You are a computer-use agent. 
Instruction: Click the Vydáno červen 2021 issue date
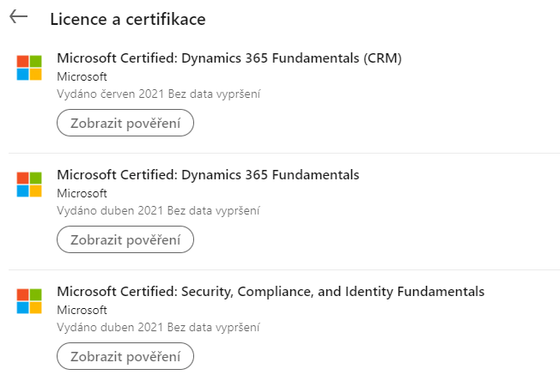110,94
